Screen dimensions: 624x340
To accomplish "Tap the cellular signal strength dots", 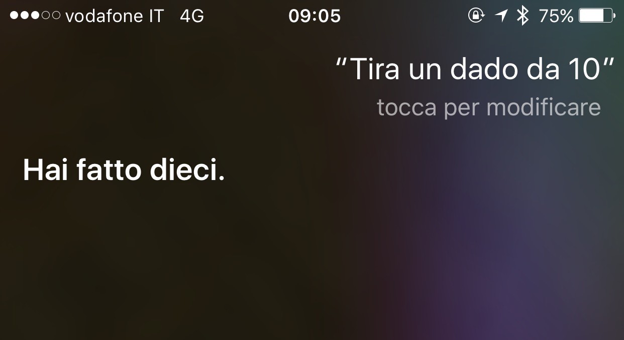I will coord(35,16).
